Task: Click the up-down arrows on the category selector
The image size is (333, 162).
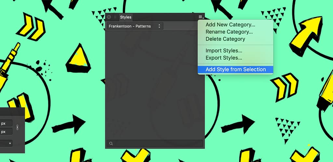Action: click(x=159, y=26)
